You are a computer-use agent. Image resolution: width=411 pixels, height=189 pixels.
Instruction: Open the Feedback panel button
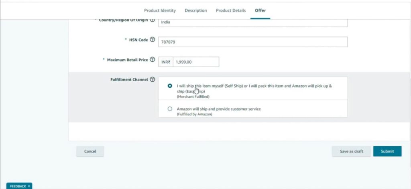[18, 186]
